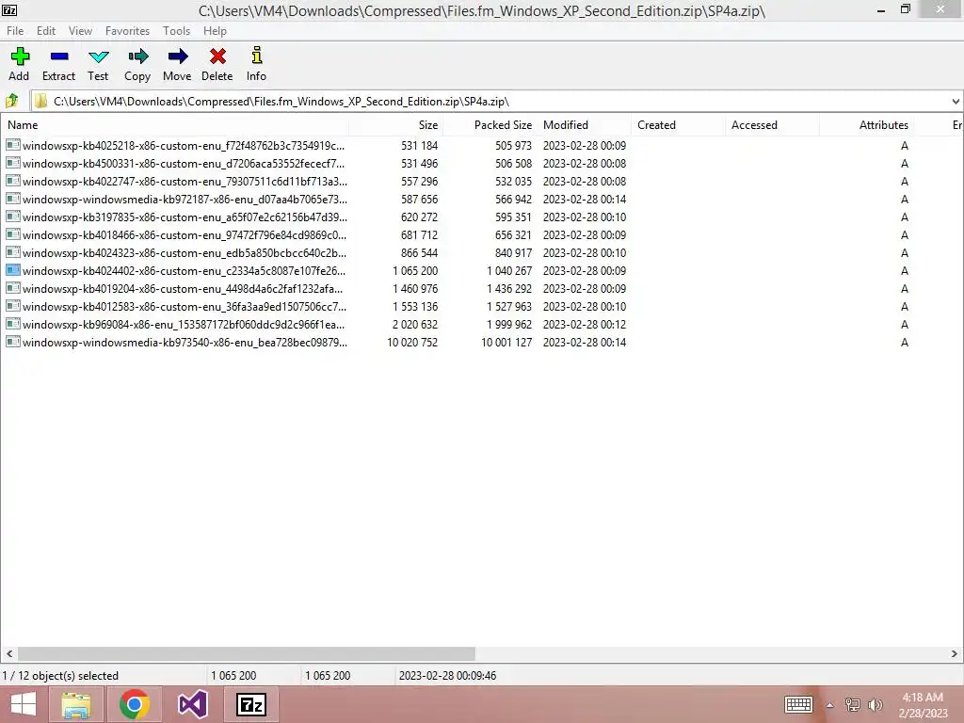Click file icon of windowsmedia-kb973540 row
This screenshot has height=723, width=964.
point(13,341)
